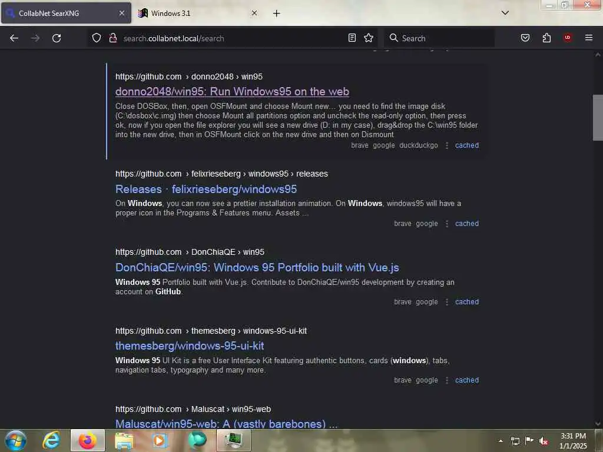The width and height of the screenshot is (603, 452).
Task: Click the scrollbar up arrow
Action: tap(598, 55)
